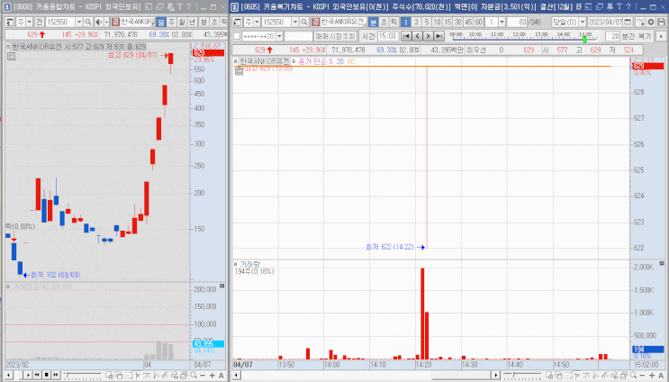The width and height of the screenshot is (669, 382).
Task: Tick the checkbox at the left of the replay control row
Action: click(x=237, y=36)
